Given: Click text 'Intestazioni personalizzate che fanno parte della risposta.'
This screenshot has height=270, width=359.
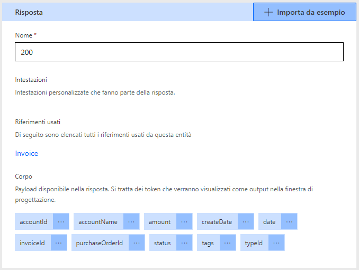Looking at the screenshot, I should (95, 92).
